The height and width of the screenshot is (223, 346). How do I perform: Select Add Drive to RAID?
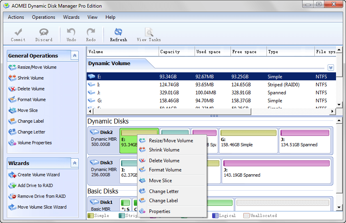click(x=35, y=185)
